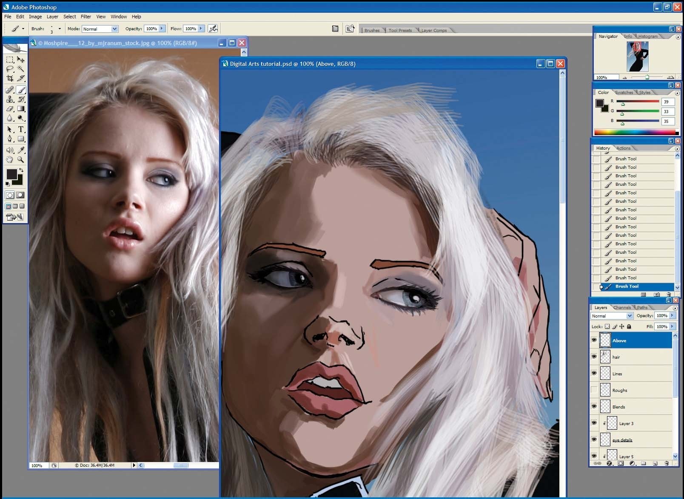This screenshot has height=499, width=684.
Task: Click the delete layer trash icon
Action: coord(667,463)
